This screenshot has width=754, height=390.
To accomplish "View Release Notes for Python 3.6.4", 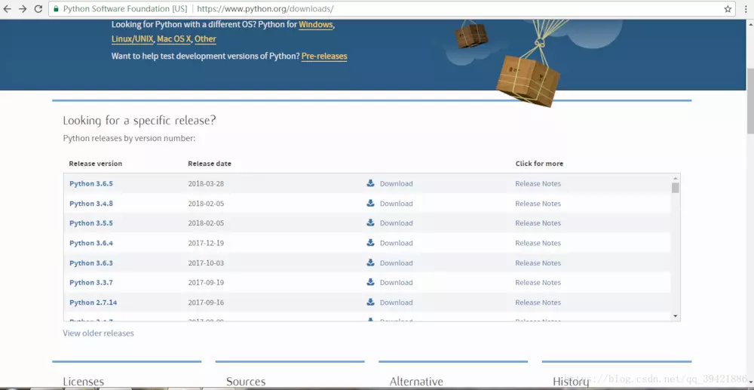I will 538,243.
